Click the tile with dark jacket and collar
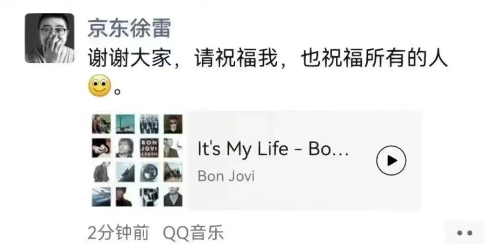The height and width of the screenshot is (244, 499). point(173,196)
